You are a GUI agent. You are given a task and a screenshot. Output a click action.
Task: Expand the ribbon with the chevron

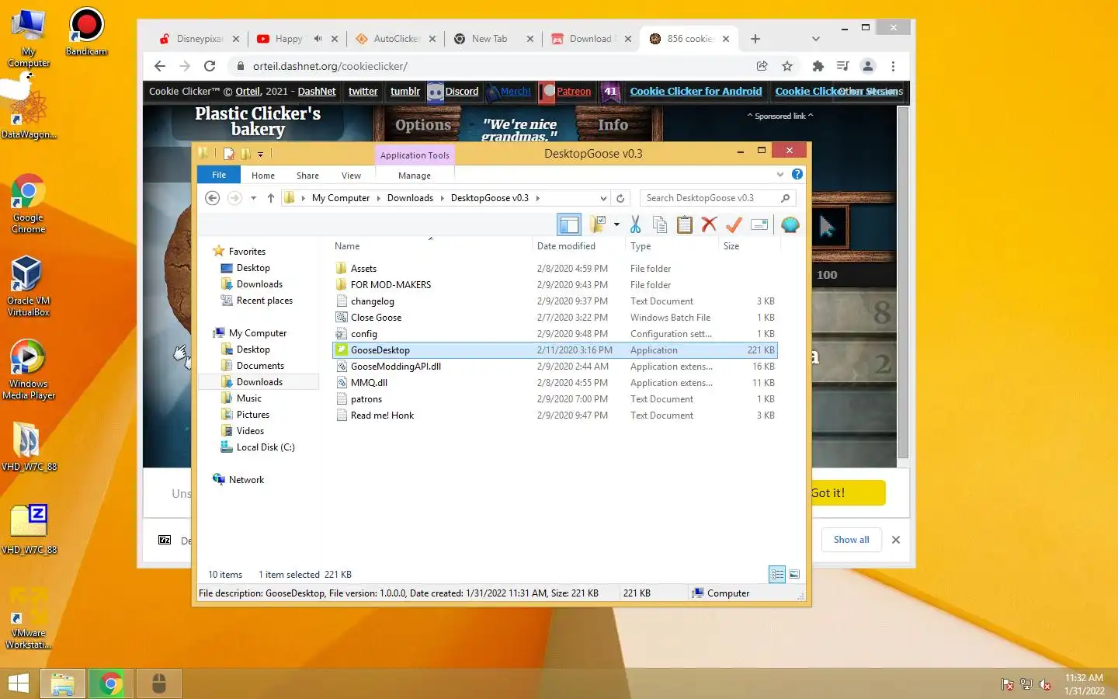780,174
